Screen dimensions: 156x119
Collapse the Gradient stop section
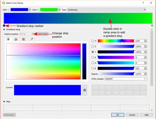pyautogui.click(x=4, y=30)
